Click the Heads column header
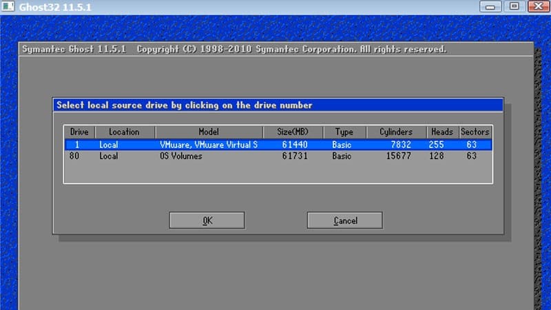 [x=442, y=132]
